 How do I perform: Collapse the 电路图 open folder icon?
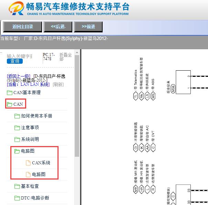[17, 151]
